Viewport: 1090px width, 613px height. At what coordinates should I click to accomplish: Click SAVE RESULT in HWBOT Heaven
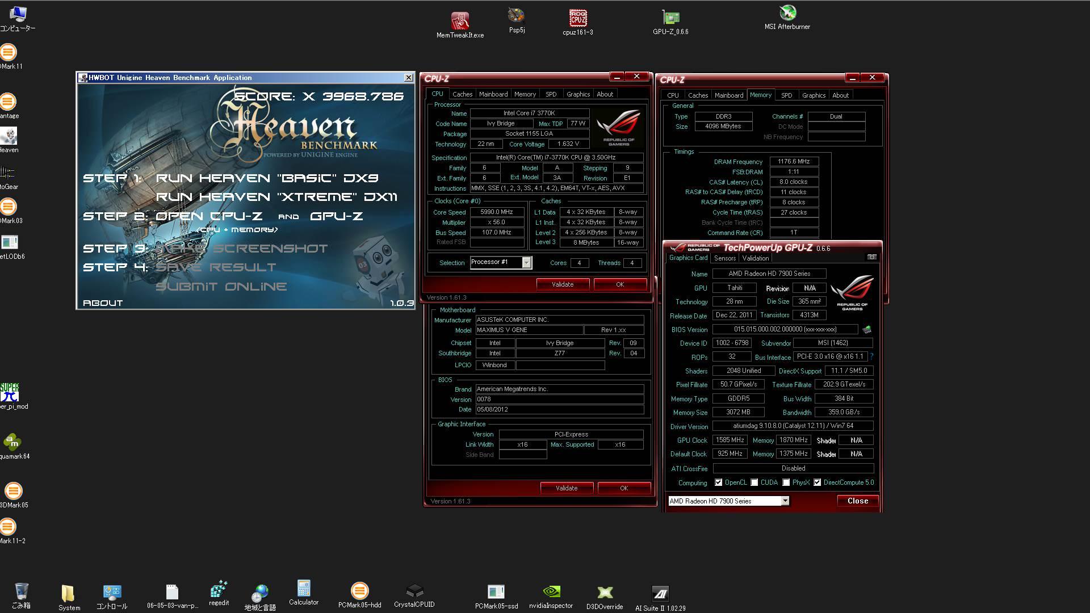pos(216,267)
